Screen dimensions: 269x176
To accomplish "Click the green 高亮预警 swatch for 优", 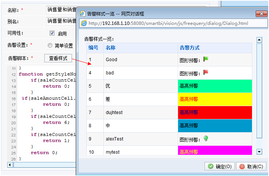I will (x=215, y=86).
